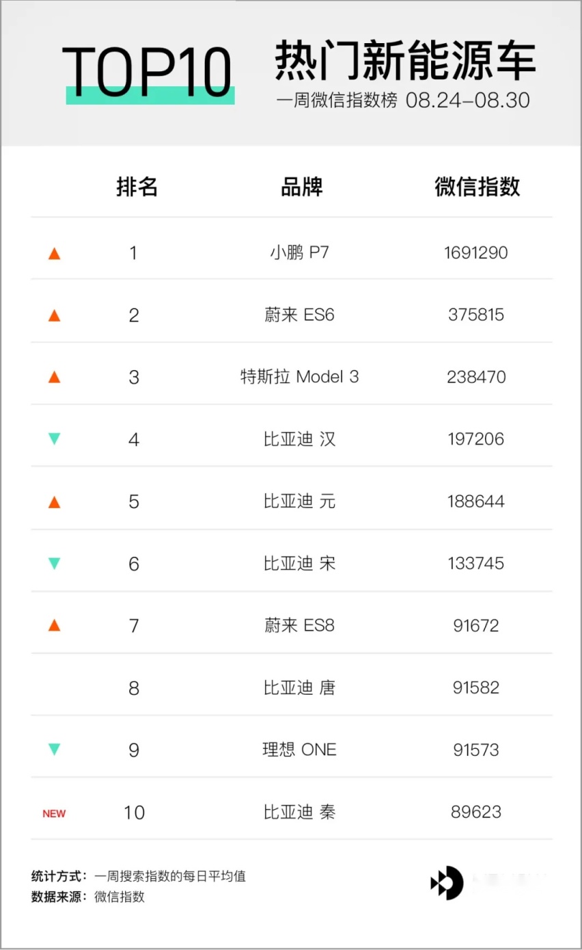Click the 热门新能源车 heading
Screen dimensions: 582x950
404,61
